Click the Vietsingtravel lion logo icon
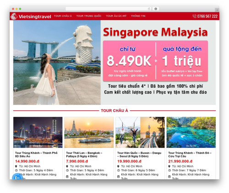The height and width of the screenshot is (193, 229). click(x=14, y=16)
